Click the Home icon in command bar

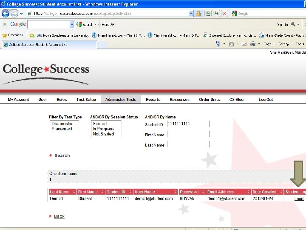tap(218, 44)
